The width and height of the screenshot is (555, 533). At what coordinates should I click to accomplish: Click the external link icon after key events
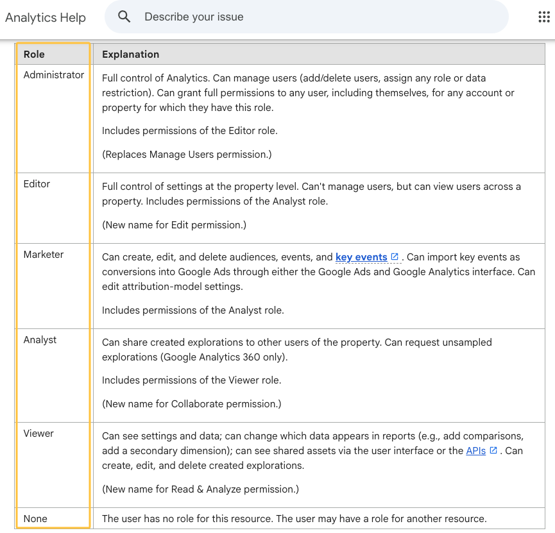(395, 257)
